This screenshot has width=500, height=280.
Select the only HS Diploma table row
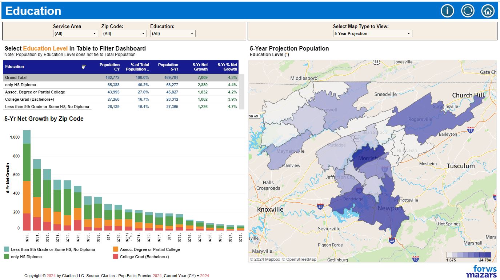pyautogui.click(x=20, y=85)
